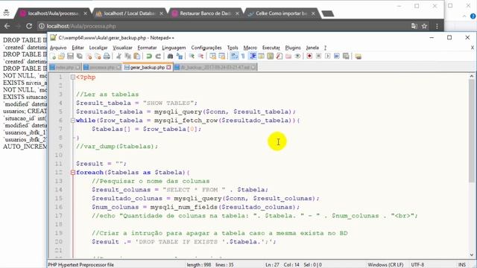This screenshot has height=268, width=477.
Task: Open the Arquivo menu
Action: tap(58, 48)
